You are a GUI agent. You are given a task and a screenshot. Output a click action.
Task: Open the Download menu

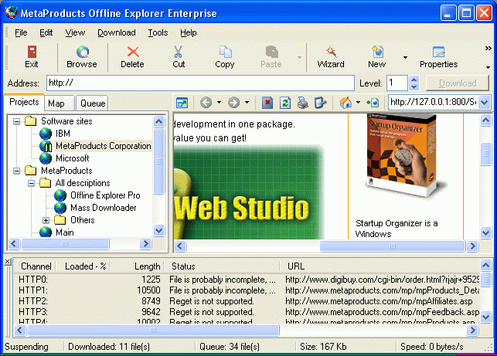(116, 32)
